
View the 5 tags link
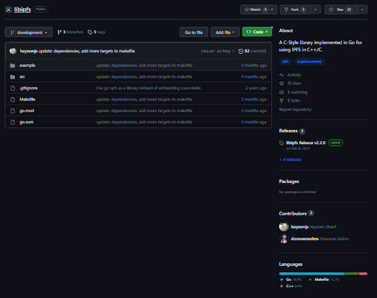tap(97, 32)
